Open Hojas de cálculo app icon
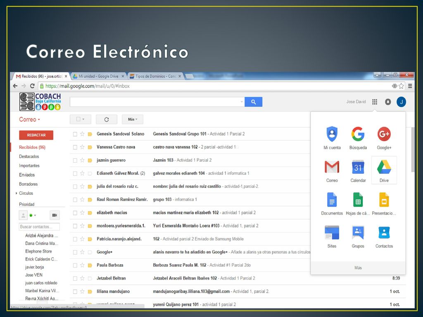Screen dimensions: 423x317 (358, 203)
